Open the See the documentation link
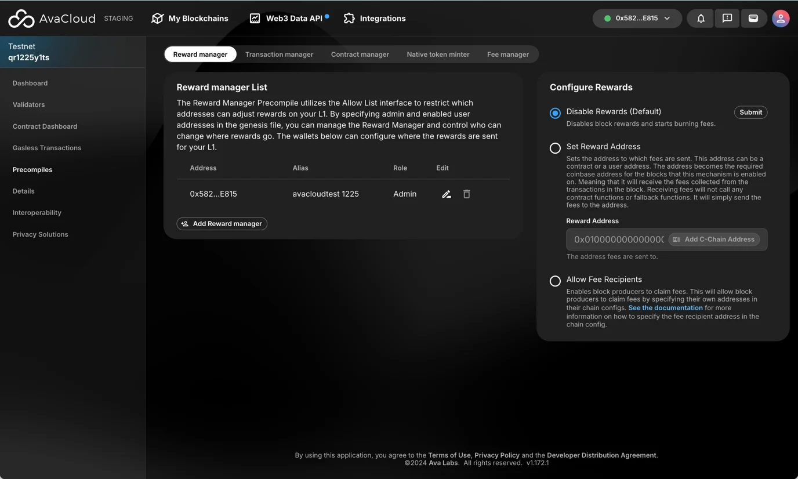The image size is (798, 479). (665, 308)
